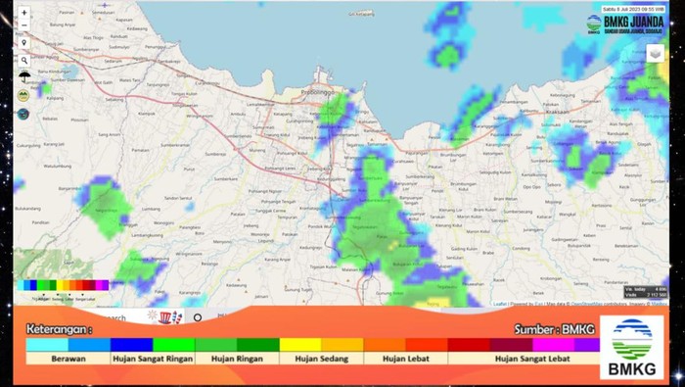This screenshot has width=685, height=387.
Task: Select the small color scale bar on the map
Action: (63, 285)
